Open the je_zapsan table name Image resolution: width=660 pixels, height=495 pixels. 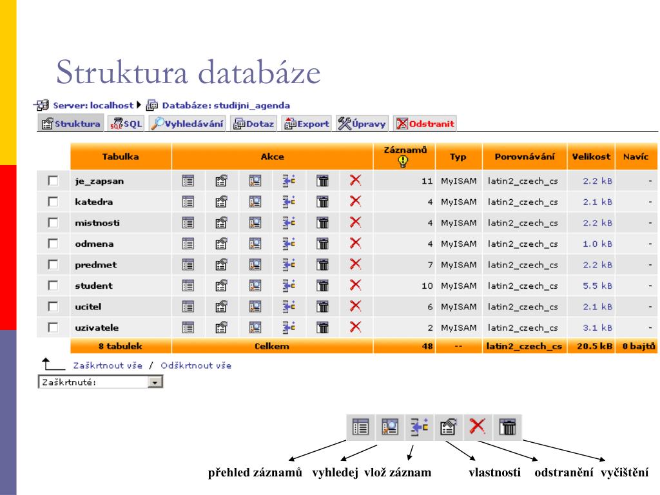(x=99, y=181)
